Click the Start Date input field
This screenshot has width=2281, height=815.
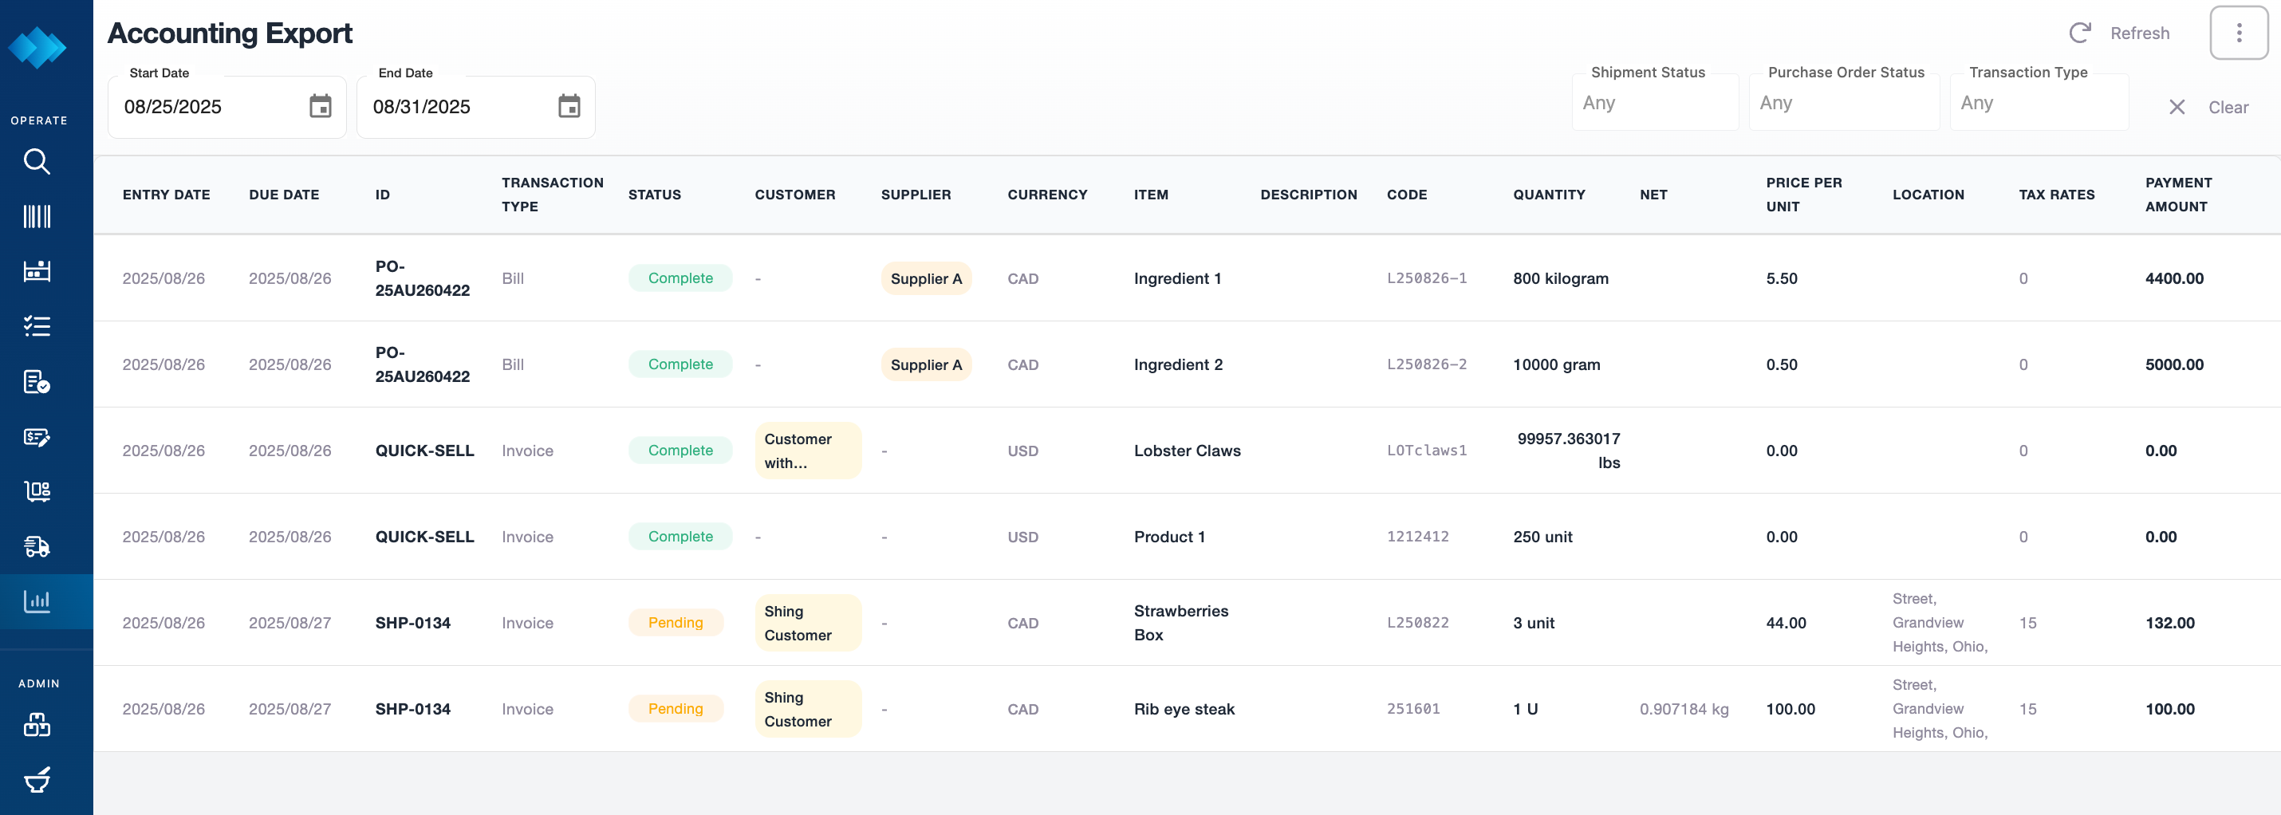pyautogui.click(x=210, y=106)
